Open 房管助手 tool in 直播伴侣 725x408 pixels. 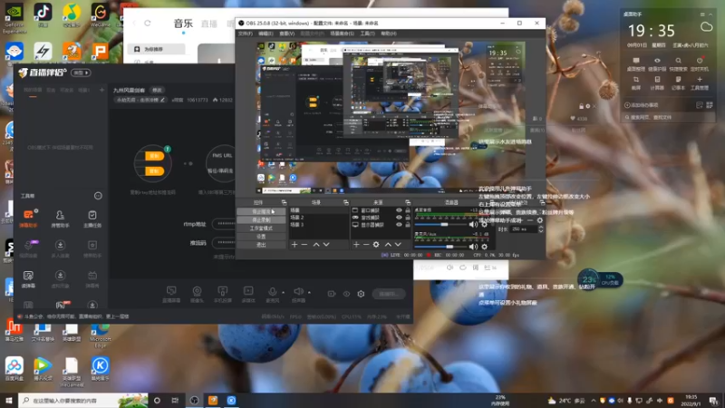(x=60, y=218)
